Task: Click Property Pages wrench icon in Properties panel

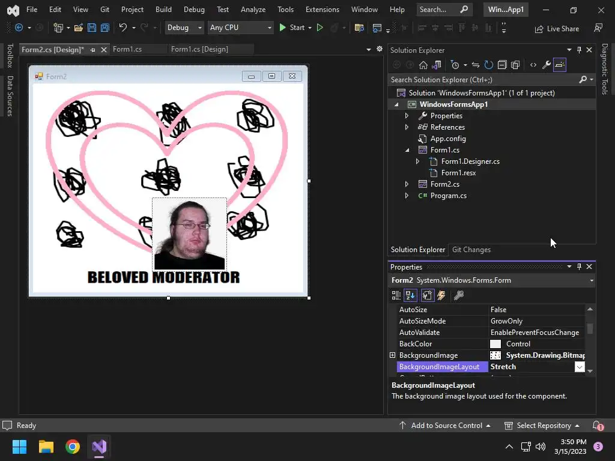Action: tap(458, 295)
